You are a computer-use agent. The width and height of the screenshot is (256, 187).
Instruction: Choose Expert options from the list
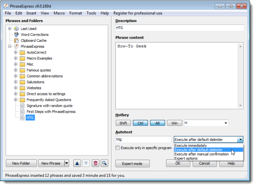point(208,158)
